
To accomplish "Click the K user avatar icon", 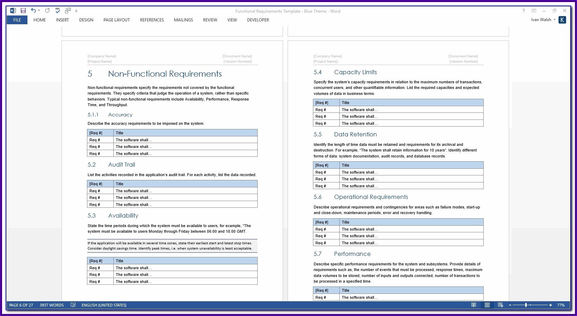I will (562, 20).
